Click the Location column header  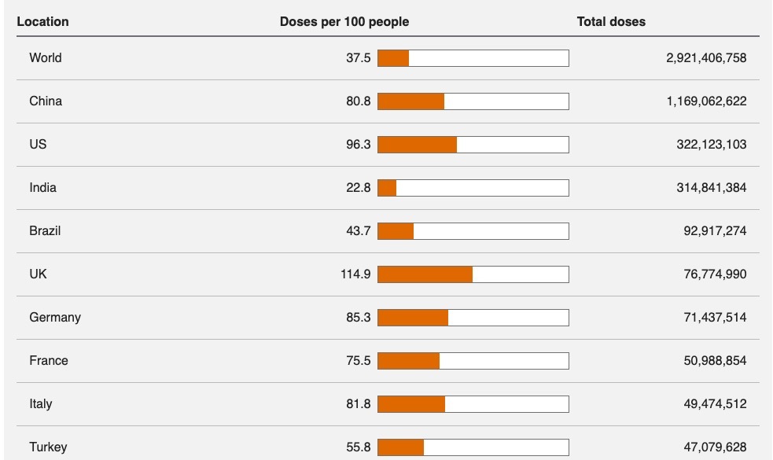point(42,22)
